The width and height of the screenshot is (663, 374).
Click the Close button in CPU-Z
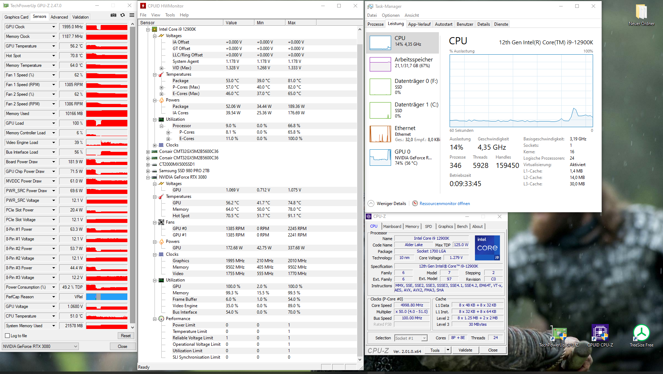(493, 350)
